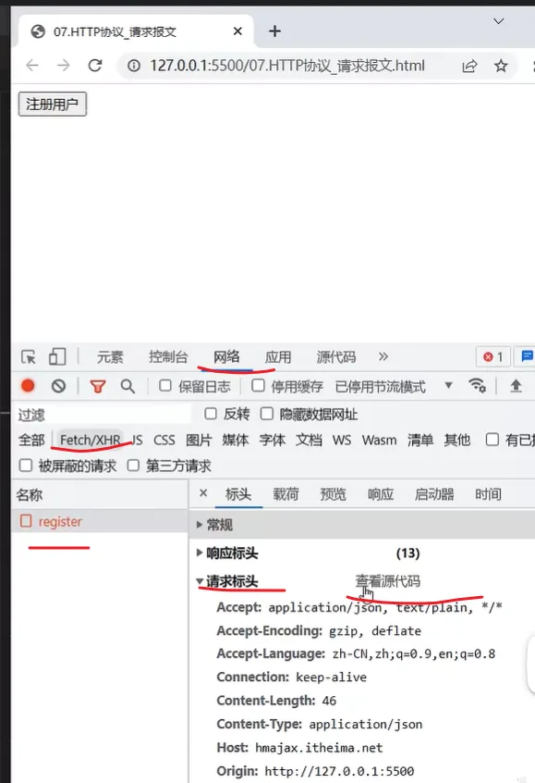Stop recording network log with red button
This screenshot has height=783, width=535.
tap(28, 386)
